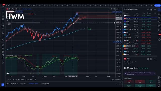This screenshot has height=91, width=161.
Task: Select the NQ1! row in the watchlist
Action: [x=140, y=52]
